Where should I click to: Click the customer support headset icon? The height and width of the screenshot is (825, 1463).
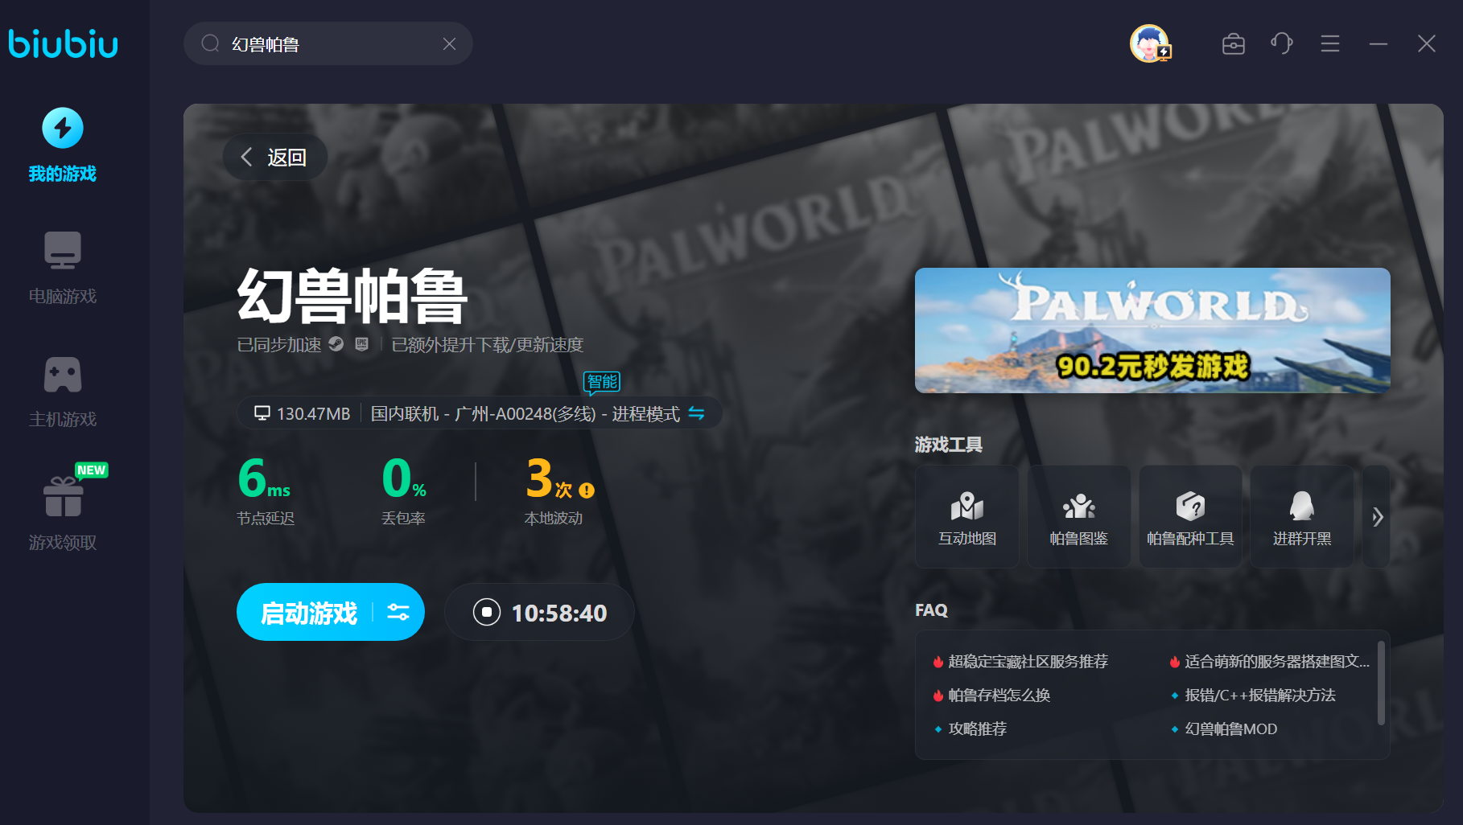click(1281, 43)
